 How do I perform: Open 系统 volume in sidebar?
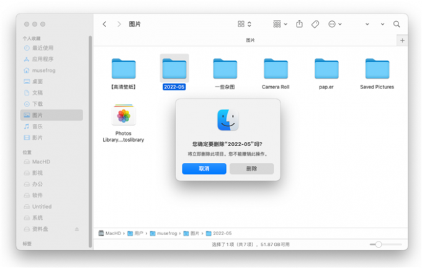click(52, 218)
